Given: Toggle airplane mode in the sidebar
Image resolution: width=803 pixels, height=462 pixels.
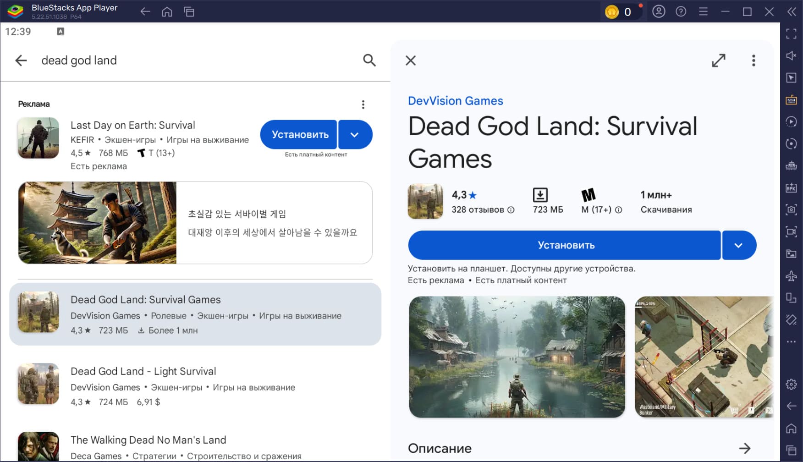Looking at the screenshot, I should pos(791,275).
